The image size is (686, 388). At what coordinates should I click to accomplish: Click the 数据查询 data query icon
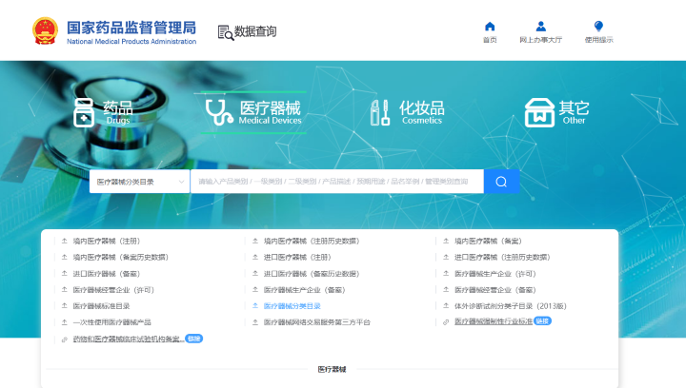[226, 32]
